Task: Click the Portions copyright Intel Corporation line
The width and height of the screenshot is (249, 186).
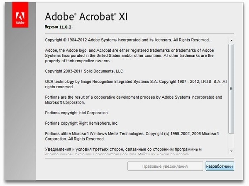Action: 76,113
